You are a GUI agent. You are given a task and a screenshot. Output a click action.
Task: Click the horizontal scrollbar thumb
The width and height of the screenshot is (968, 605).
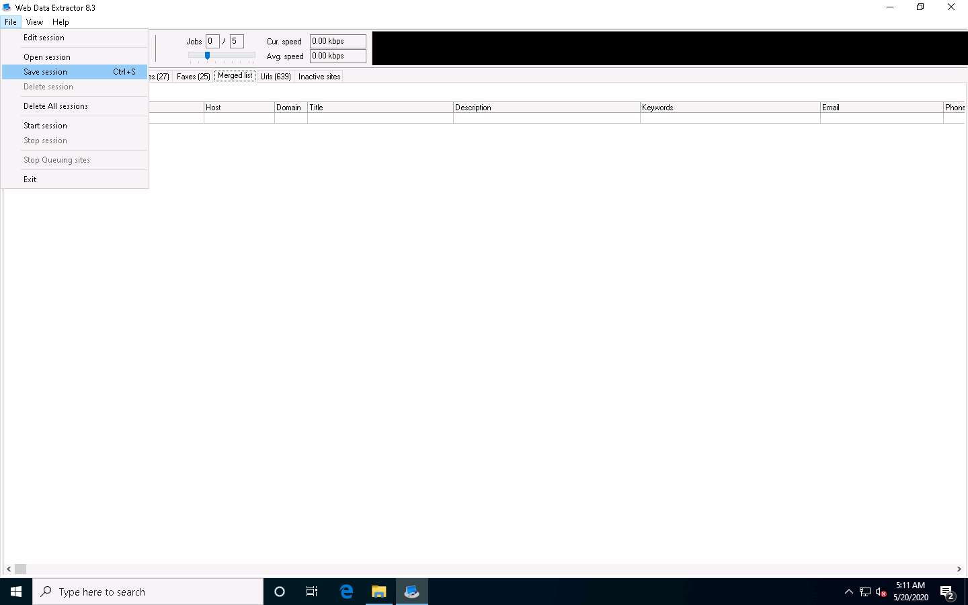click(x=20, y=569)
